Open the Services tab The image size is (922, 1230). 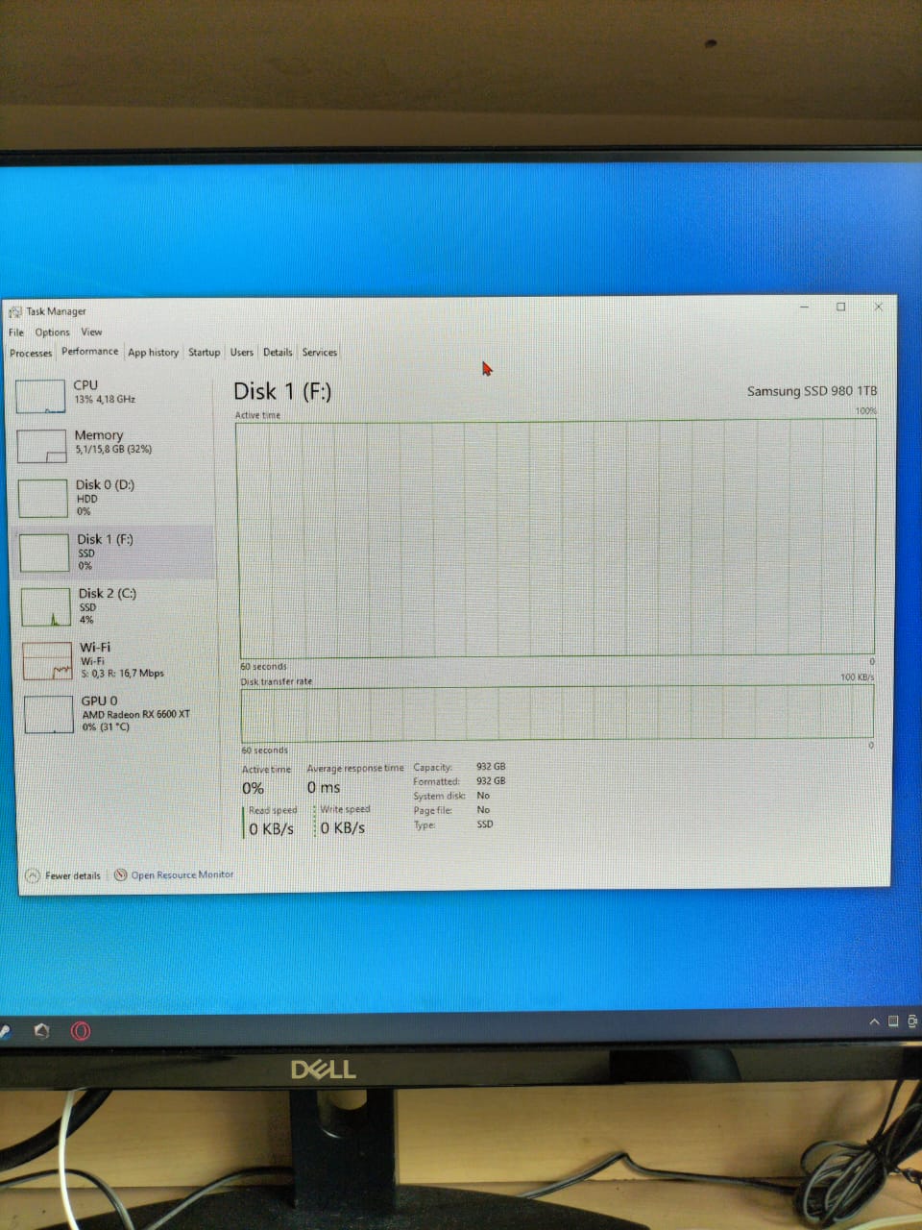(320, 353)
